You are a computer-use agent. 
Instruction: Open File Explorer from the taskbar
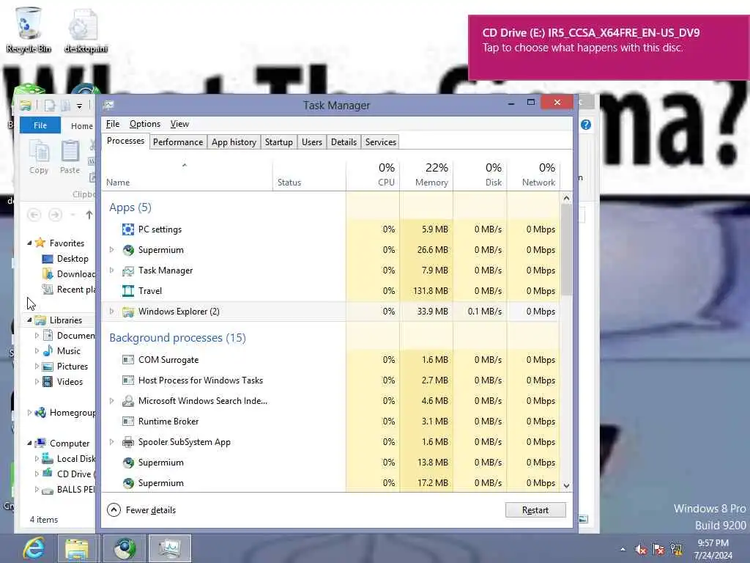(76, 548)
